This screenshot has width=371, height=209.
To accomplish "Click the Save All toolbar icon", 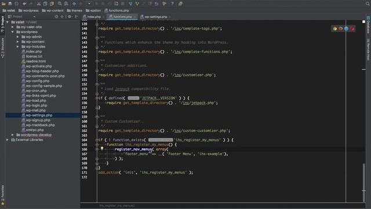I will [x=10, y=4].
